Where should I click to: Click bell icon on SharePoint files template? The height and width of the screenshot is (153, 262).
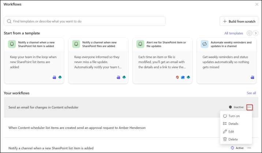click(x=76, y=44)
